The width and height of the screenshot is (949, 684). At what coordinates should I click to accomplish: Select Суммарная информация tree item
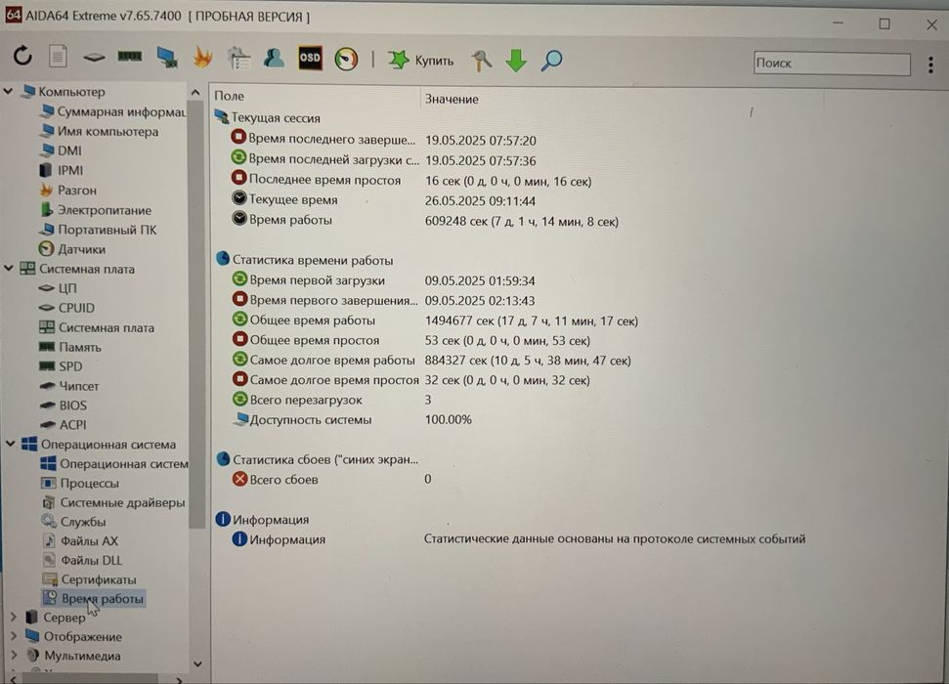point(113,111)
